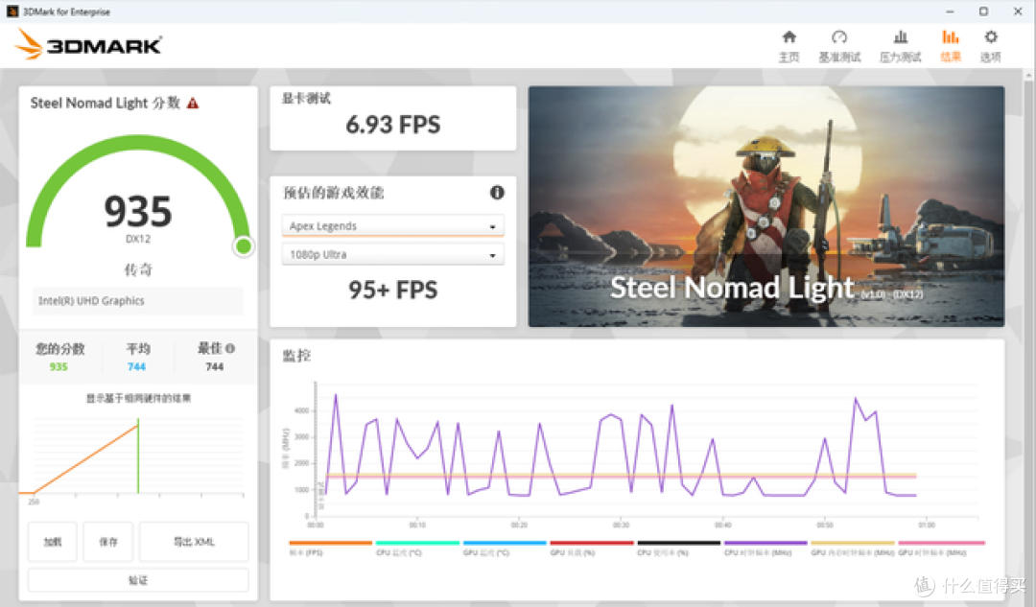Click the green 935 under 您的分数
Viewport: 1036px width, 607px height.
point(59,366)
